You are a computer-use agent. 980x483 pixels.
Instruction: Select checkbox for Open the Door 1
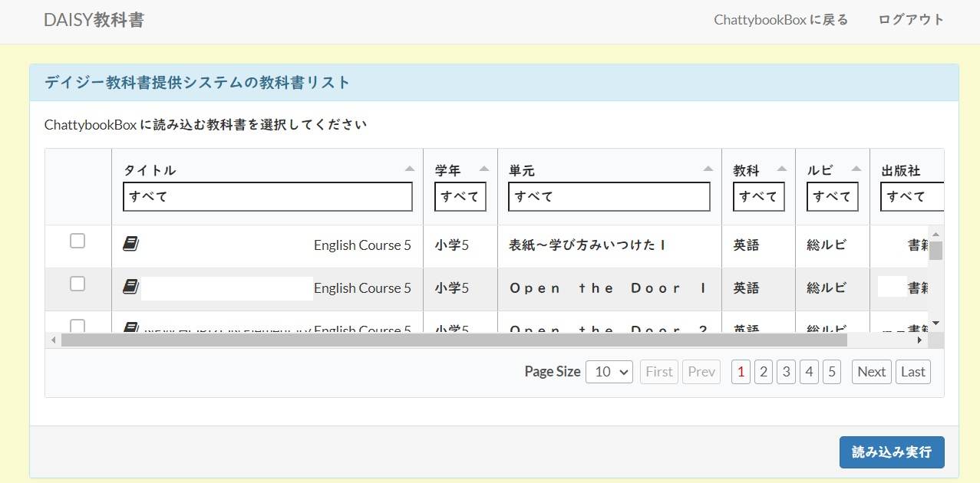point(78,284)
